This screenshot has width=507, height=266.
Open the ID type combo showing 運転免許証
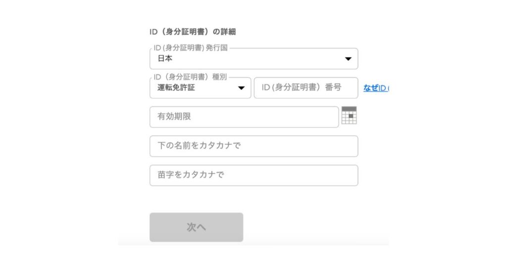pyautogui.click(x=201, y=88)
